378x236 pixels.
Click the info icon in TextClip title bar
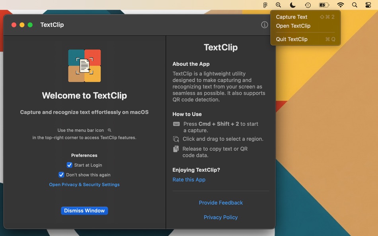(x=265, y=25)
